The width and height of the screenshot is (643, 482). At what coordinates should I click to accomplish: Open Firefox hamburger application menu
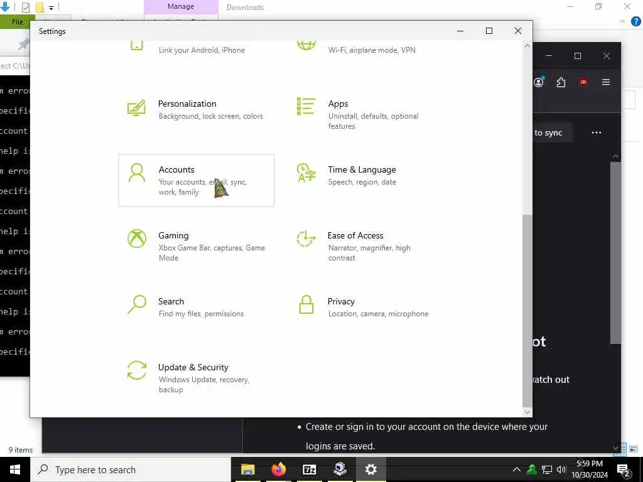(x=606, y=82)
